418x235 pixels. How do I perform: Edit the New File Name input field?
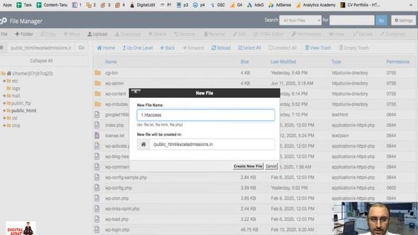[x=206, y=115]
